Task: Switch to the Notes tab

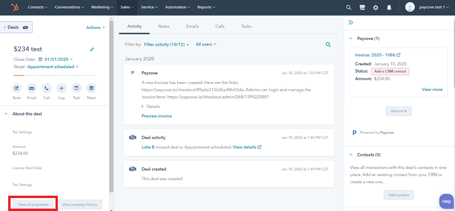Action: 164,26
